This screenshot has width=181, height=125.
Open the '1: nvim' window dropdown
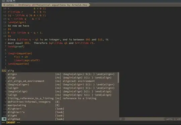click(x=8, y=1)
